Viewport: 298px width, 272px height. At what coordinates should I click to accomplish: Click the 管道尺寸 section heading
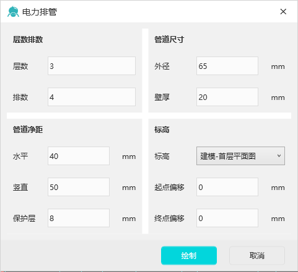click(169, 39)
